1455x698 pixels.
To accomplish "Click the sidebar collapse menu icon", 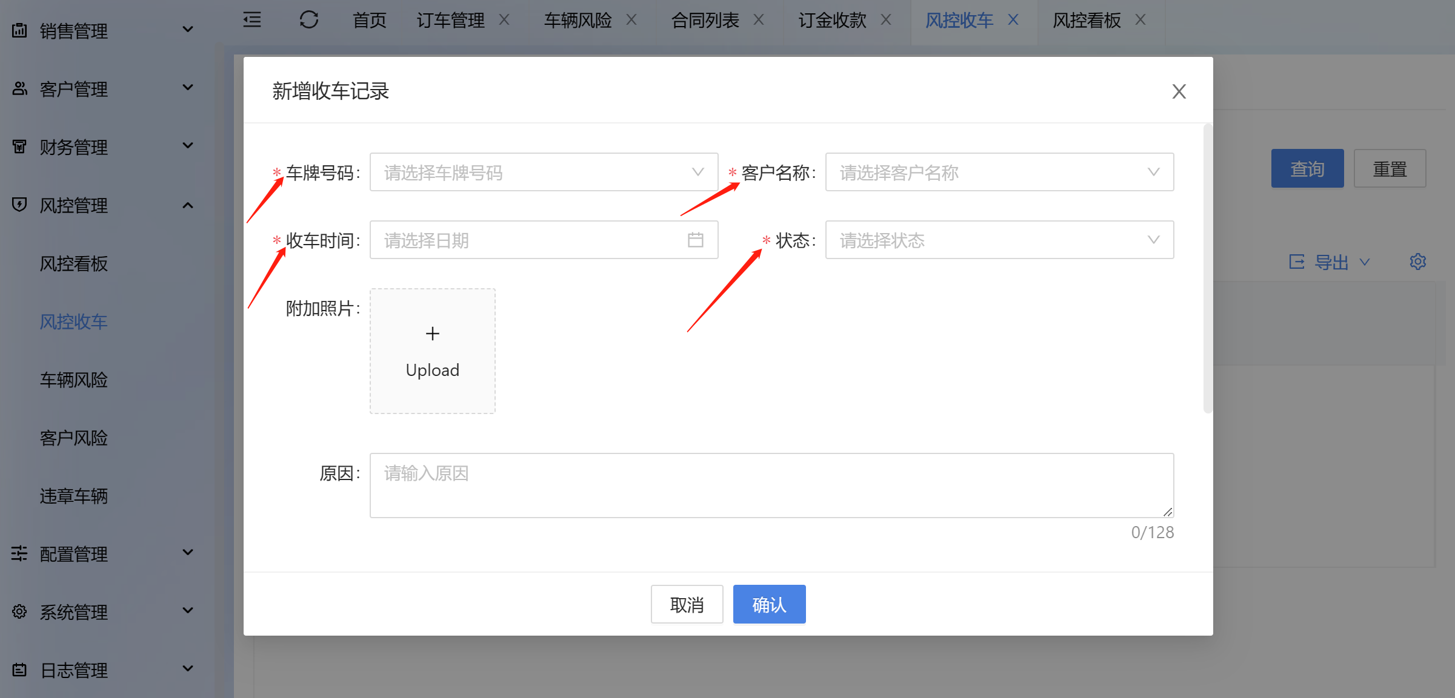I will pyautogui.click(x=252, y=20).
